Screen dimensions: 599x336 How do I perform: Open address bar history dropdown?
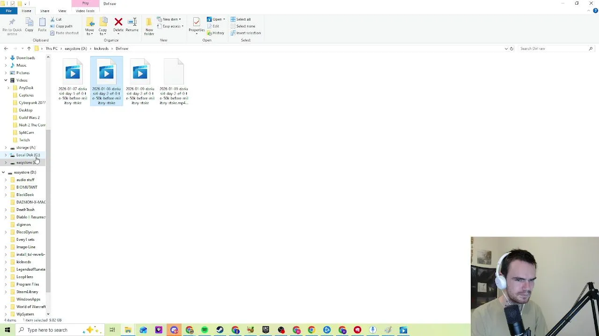506,49
